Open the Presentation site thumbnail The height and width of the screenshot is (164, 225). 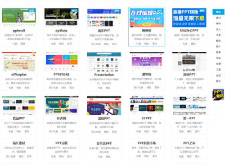click(104, 62)
